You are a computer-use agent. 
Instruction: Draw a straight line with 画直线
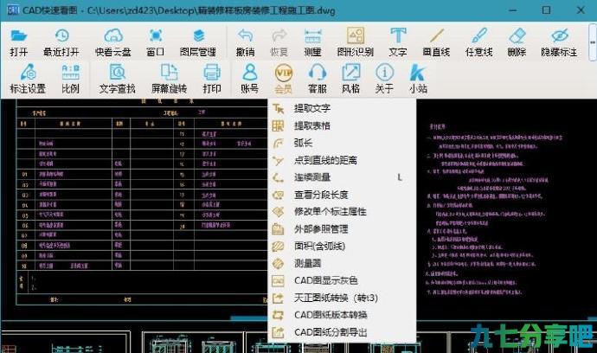click(x=436, y=42)
